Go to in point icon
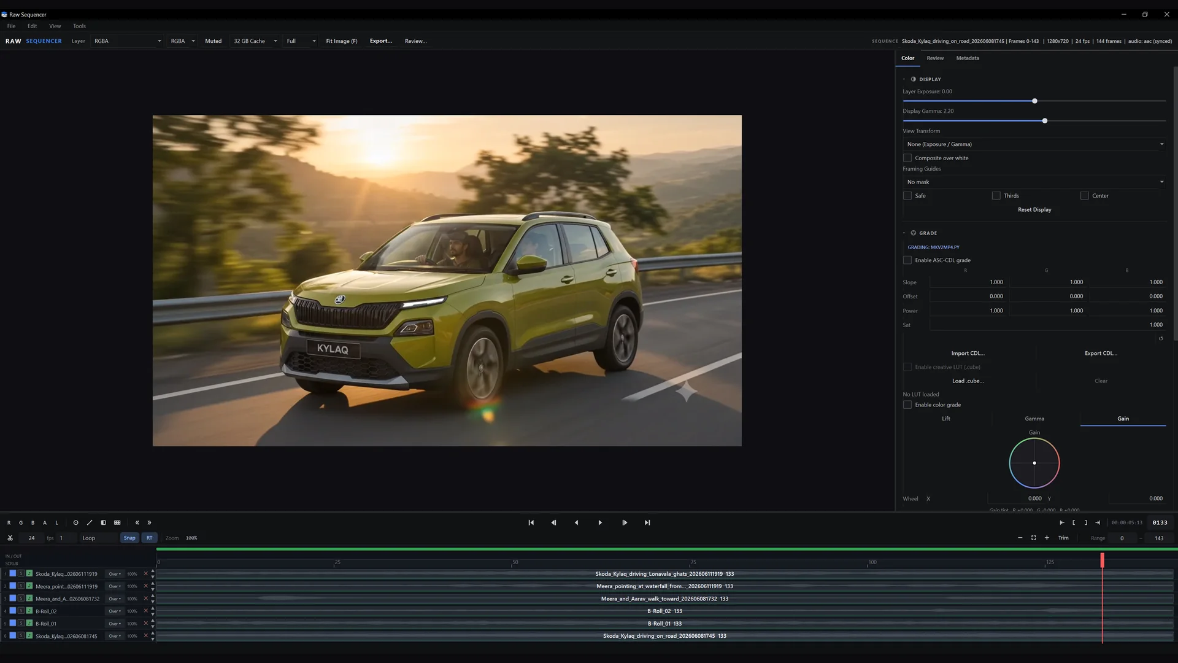 pyautogui.click(x=1062, y=522)
